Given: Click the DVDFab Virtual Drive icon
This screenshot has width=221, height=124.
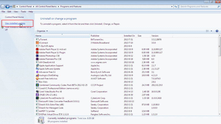Looking at the screenshot, I should tap(37, 114).
